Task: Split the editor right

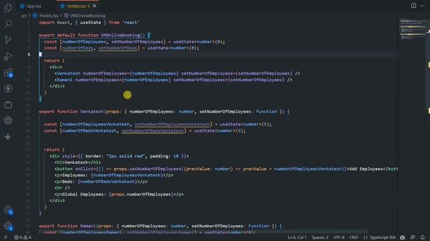Action: [x=413, y=6]
